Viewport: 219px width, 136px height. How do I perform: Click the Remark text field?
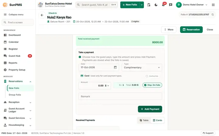click(120, 96)
